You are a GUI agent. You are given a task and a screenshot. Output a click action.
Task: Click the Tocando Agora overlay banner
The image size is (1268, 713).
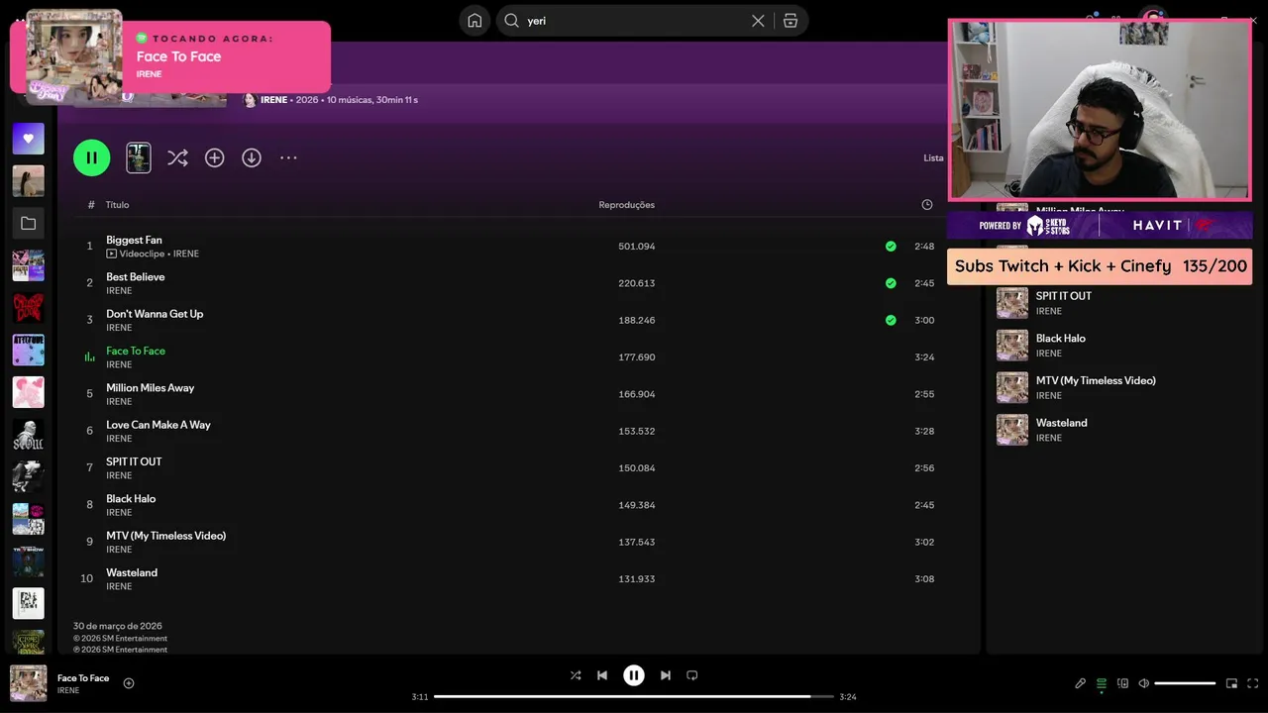pos(170,56)
